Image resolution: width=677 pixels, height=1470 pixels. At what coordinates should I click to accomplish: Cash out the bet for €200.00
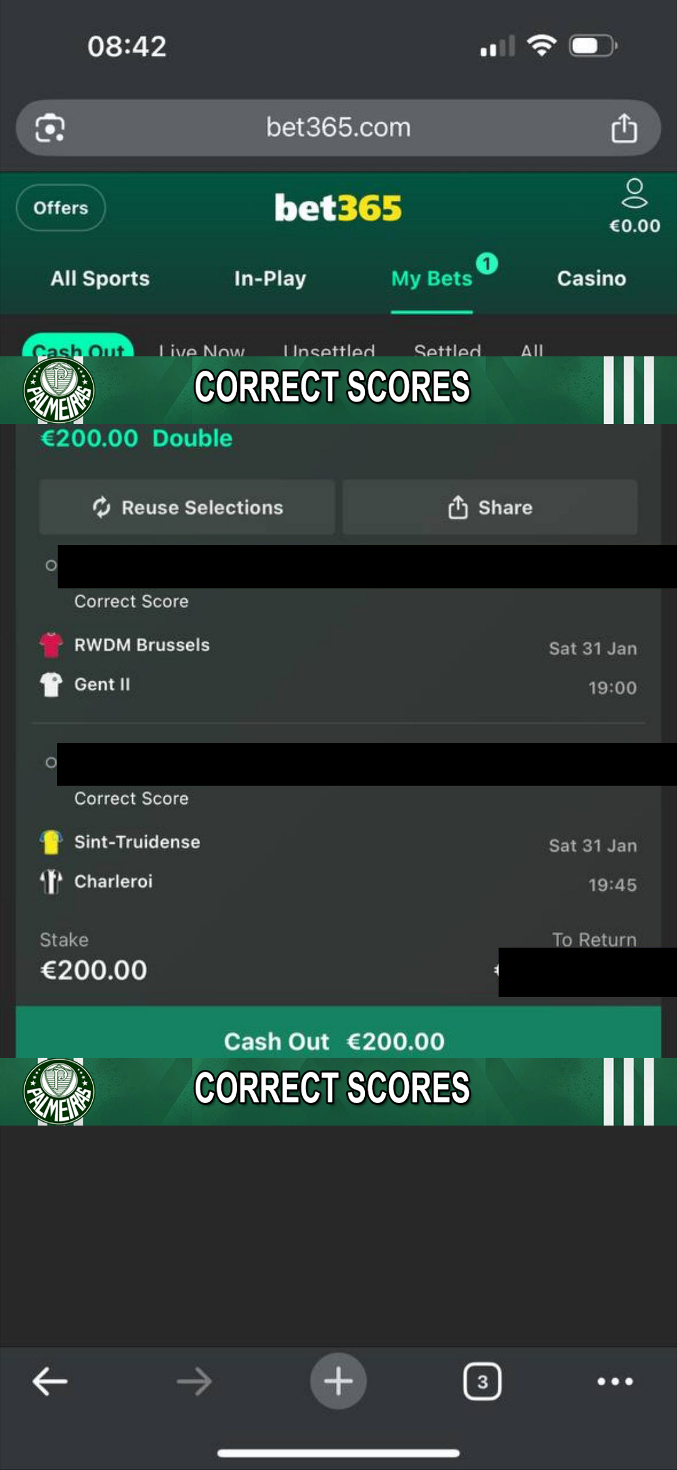click(338, 1032)
